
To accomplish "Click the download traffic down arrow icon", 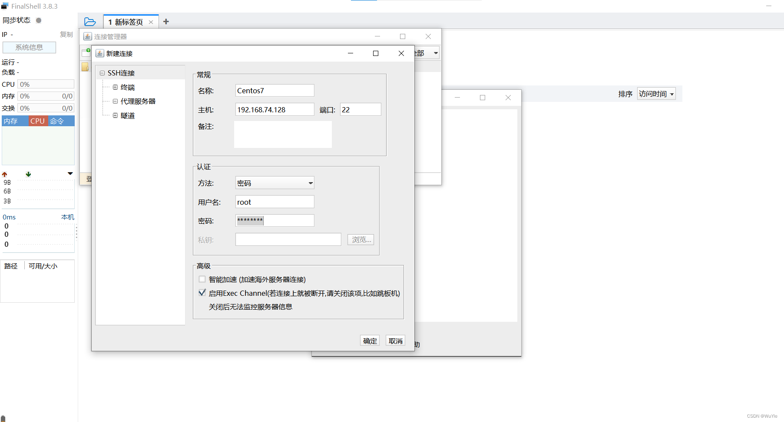I will click(28, 174).
